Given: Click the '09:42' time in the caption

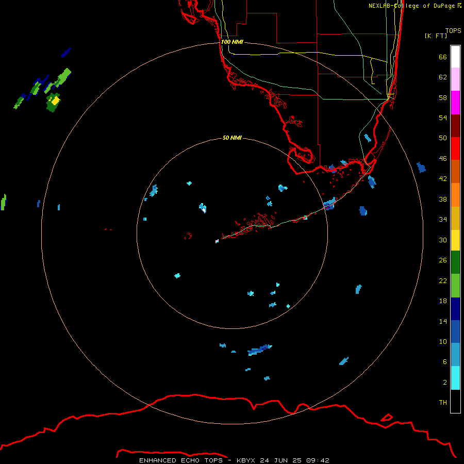Looking at the screenshot, I should tap(318, 460).
